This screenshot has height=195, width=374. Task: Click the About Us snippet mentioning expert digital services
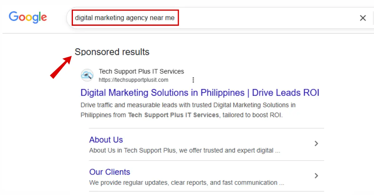click(x=185, y=150)
